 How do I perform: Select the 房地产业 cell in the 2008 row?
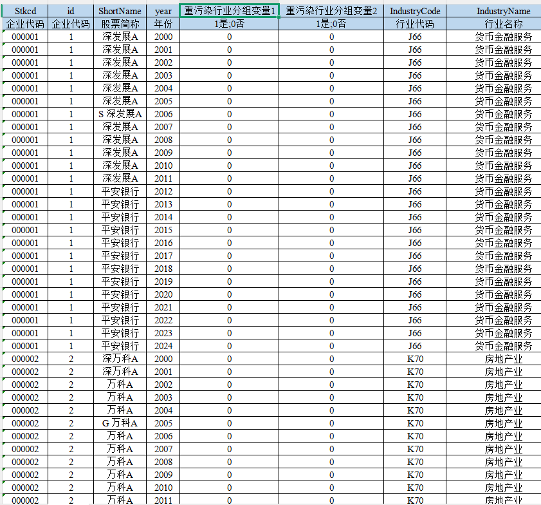(x=503, y=462)
